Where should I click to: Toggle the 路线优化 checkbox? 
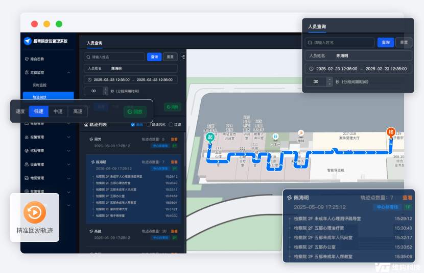[x=149, y=124]
